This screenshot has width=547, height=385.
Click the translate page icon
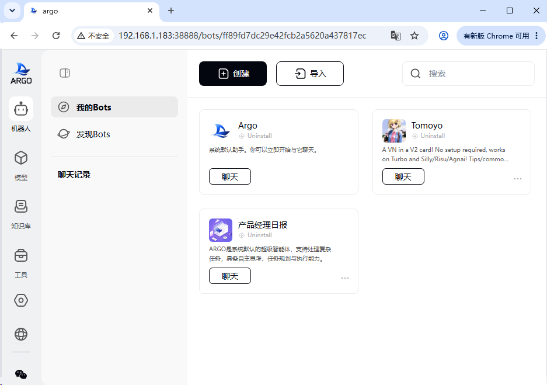[x=396, y=36]
